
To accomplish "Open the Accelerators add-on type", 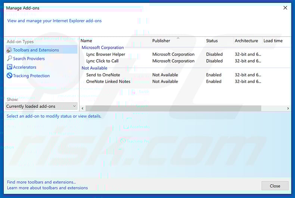I will coord(25,67).
